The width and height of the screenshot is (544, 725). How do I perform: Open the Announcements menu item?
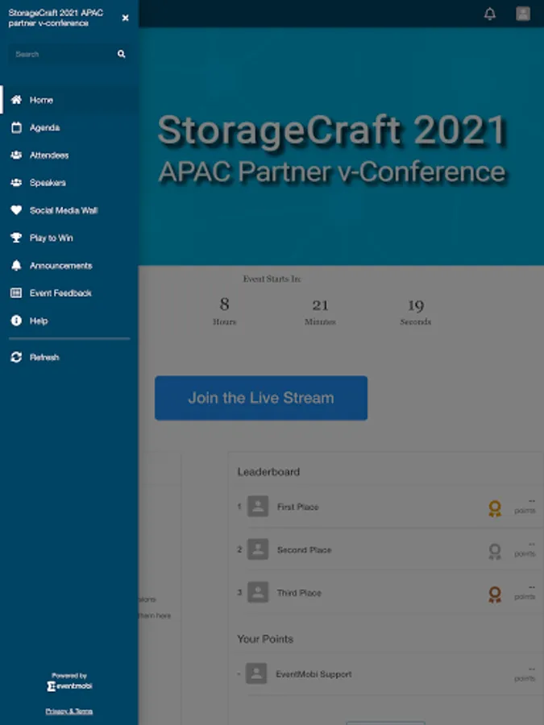tap(60, 266)
